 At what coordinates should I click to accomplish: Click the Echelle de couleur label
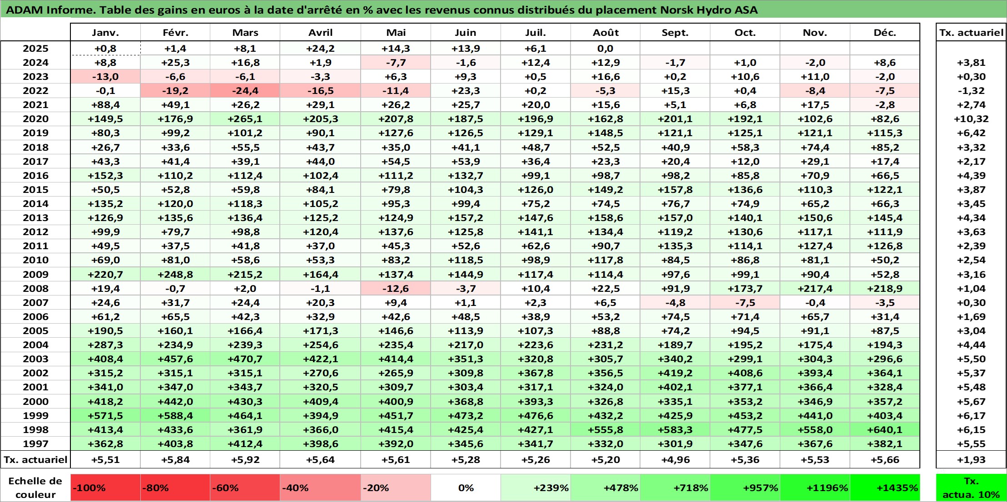(x=35, y=488)
